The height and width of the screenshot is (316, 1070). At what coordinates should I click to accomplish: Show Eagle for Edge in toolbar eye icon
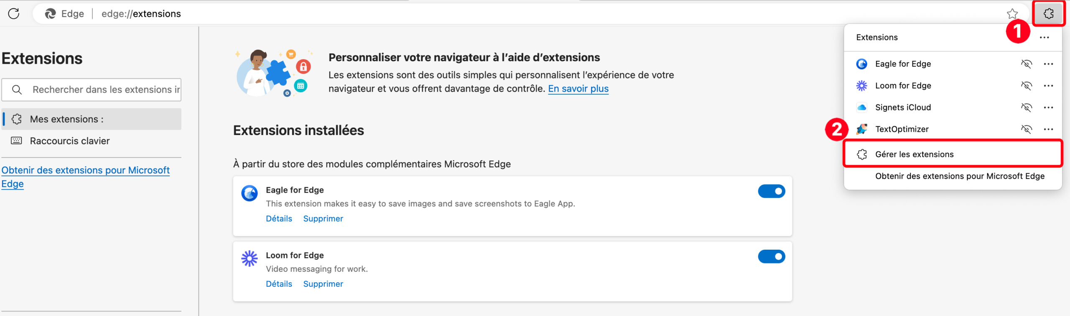(x=1026, y=64)
